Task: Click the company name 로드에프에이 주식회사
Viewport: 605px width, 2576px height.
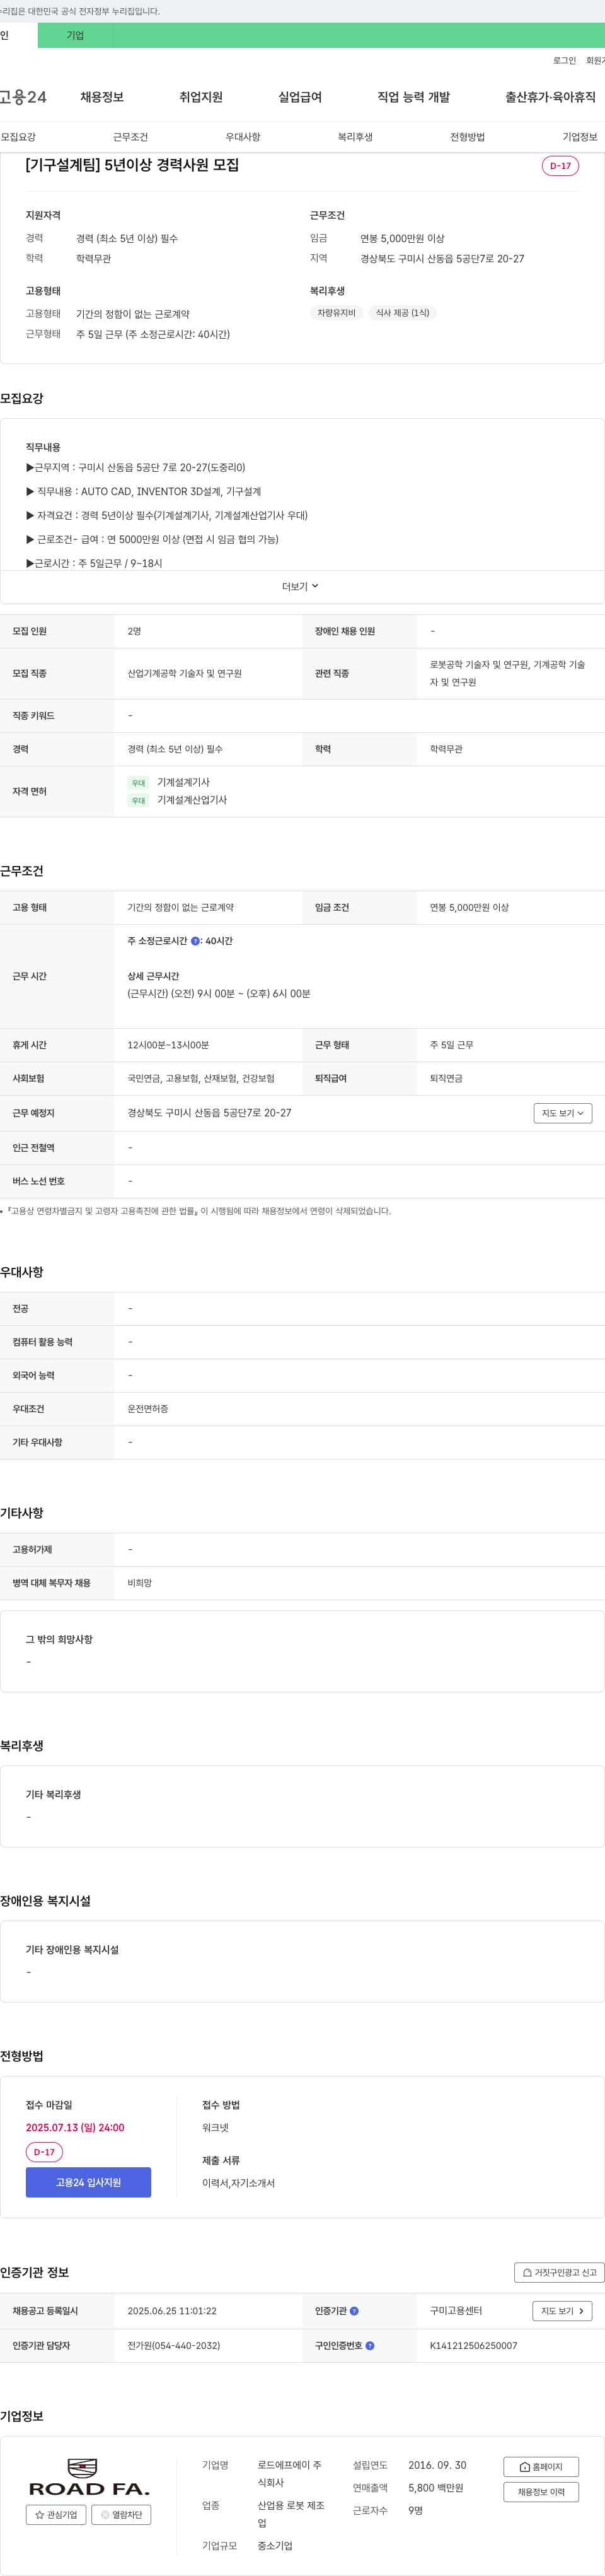Action: pyautogui.click(x=289, y=2474)
